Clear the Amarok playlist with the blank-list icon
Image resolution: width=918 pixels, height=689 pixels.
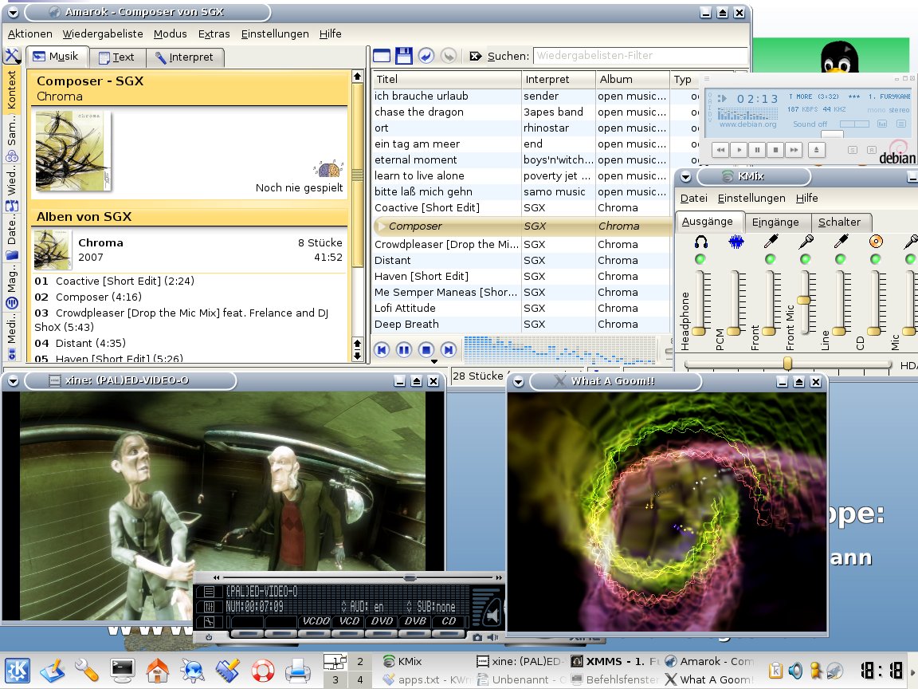(382, 56)
